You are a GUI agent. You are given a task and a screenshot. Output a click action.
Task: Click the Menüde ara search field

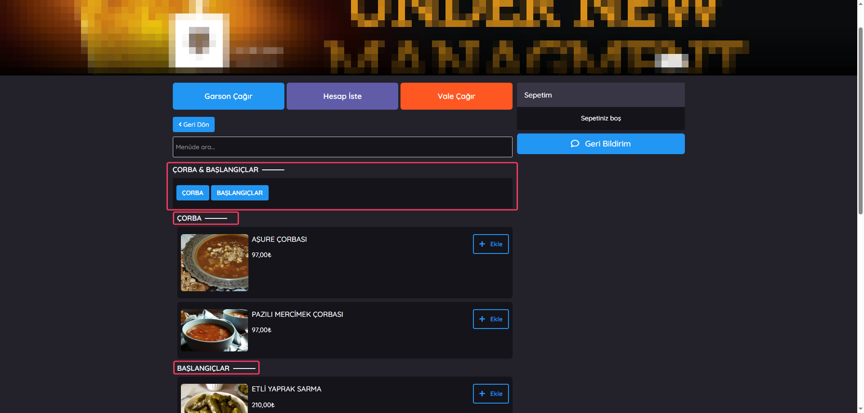point(342,147)
